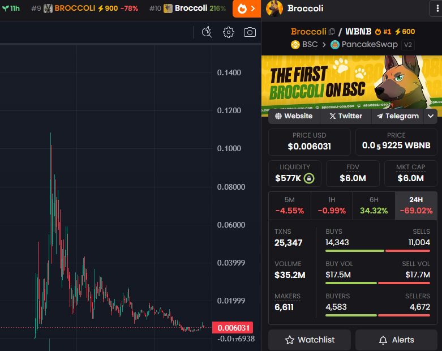Select the 24H timeframe tab
The height and width of the screenshot is (351, 442).
416,206
